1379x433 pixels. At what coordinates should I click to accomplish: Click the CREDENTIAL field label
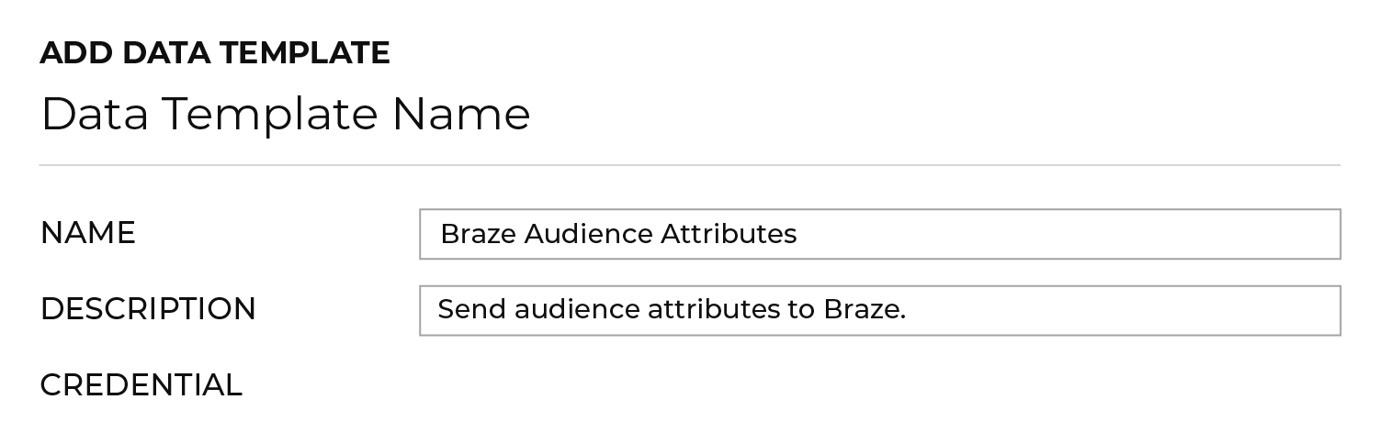click(x=141, y=385)
